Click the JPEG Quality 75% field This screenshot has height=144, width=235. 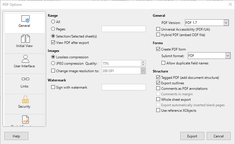pos(121,63)
